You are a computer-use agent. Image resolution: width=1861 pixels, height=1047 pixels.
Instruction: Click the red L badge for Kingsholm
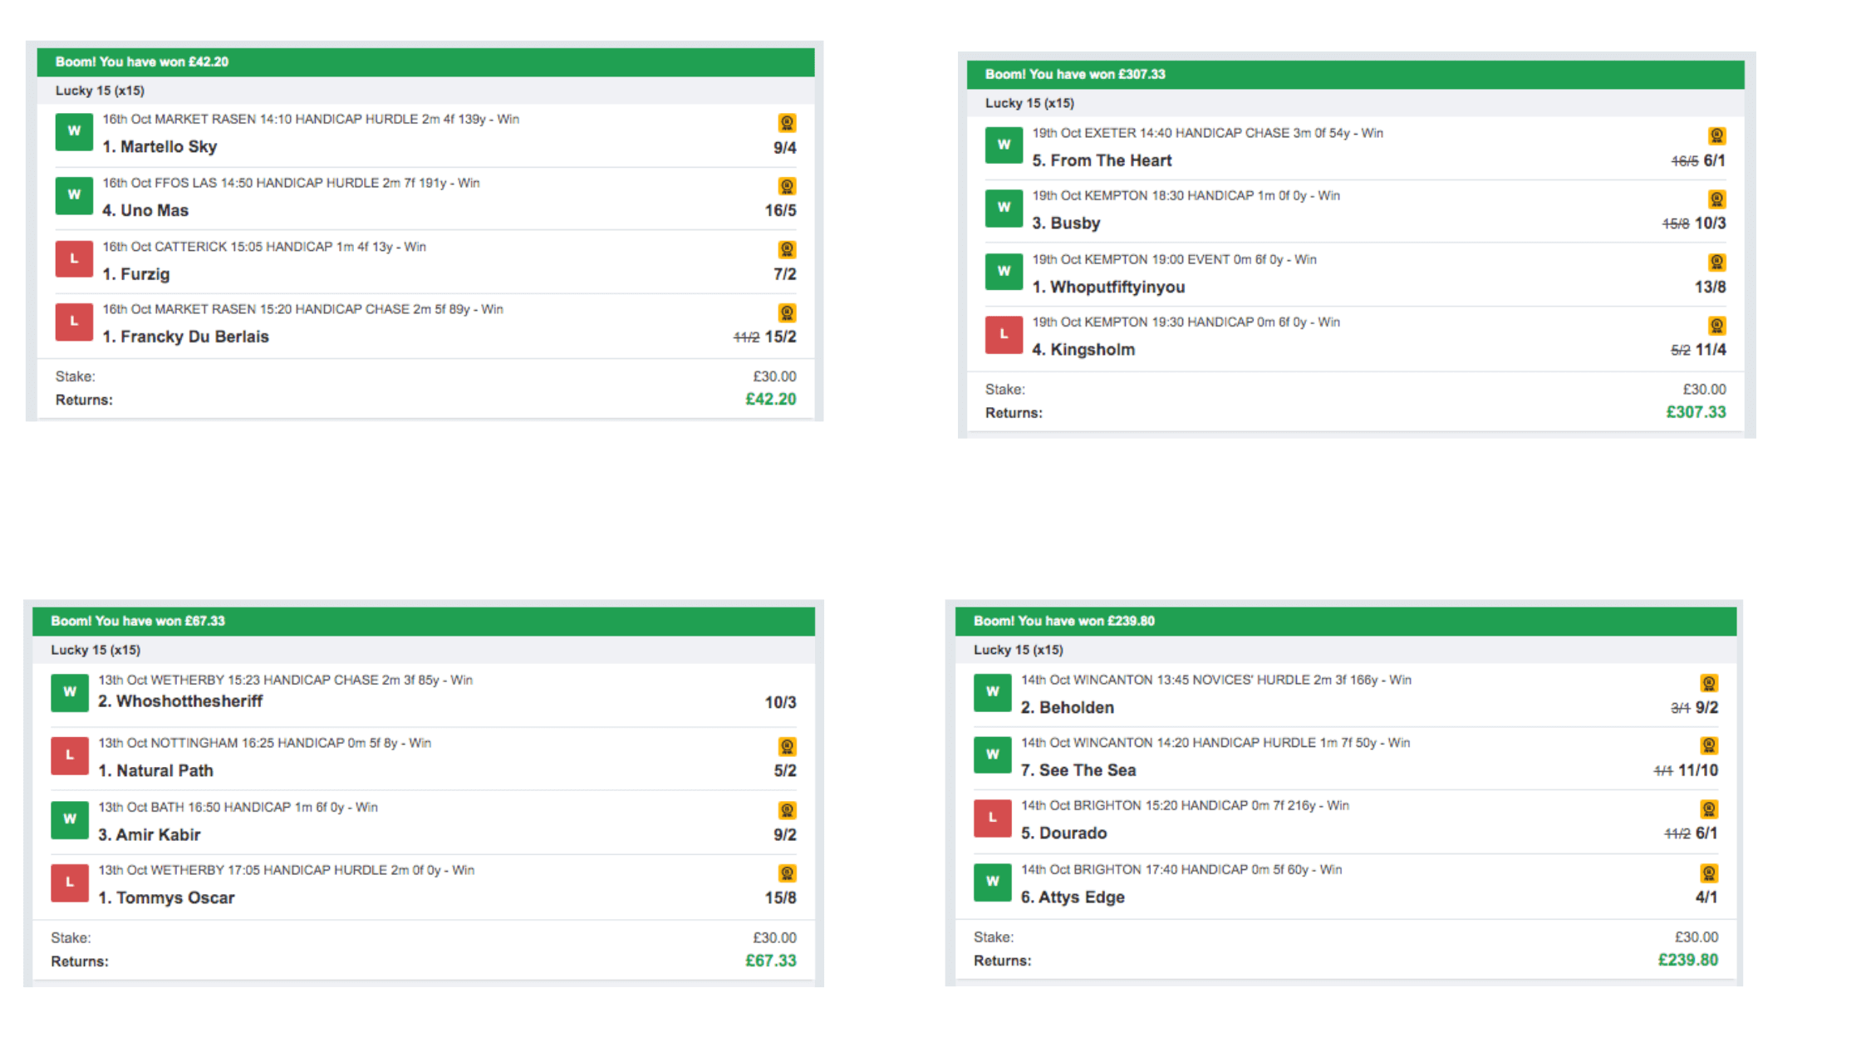tap(1004, 334)
